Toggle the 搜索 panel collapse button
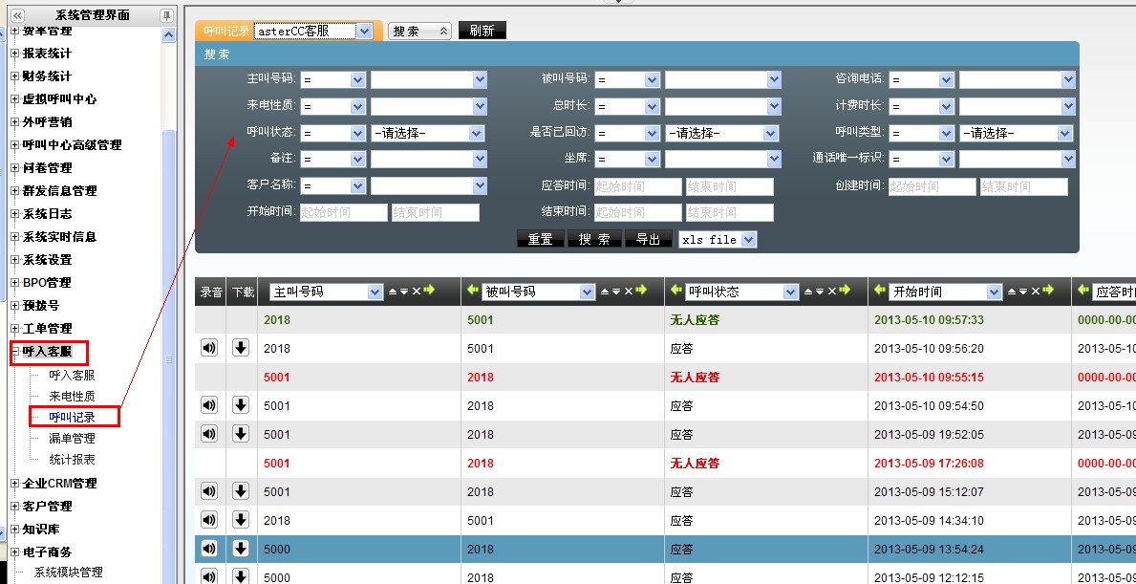 (x=418, y=31)
